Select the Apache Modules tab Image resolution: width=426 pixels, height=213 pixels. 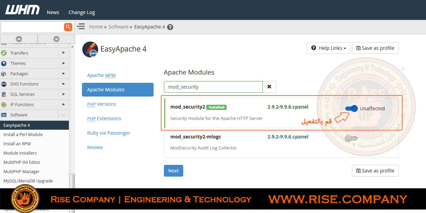118,90
